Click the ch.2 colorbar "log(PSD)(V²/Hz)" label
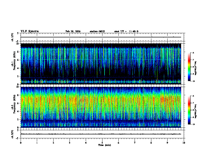This screenshot has height=160, width=207. click(196, 111)
